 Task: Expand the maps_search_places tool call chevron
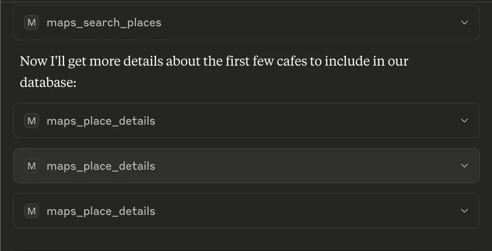pyautogui.click(x=464, y=23)
